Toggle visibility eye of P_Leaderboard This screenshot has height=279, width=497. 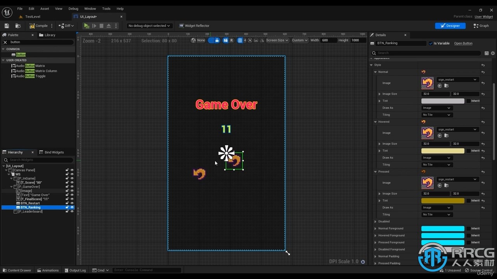[x=72, y=212]
